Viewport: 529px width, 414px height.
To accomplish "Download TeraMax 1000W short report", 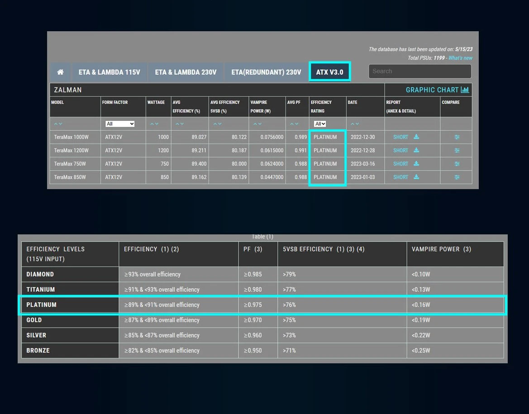I will pyautogui.click(x=416, y=137).
